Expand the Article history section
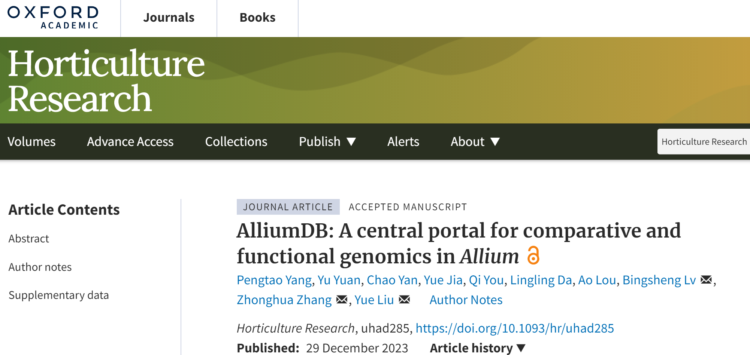 point(477,348)
